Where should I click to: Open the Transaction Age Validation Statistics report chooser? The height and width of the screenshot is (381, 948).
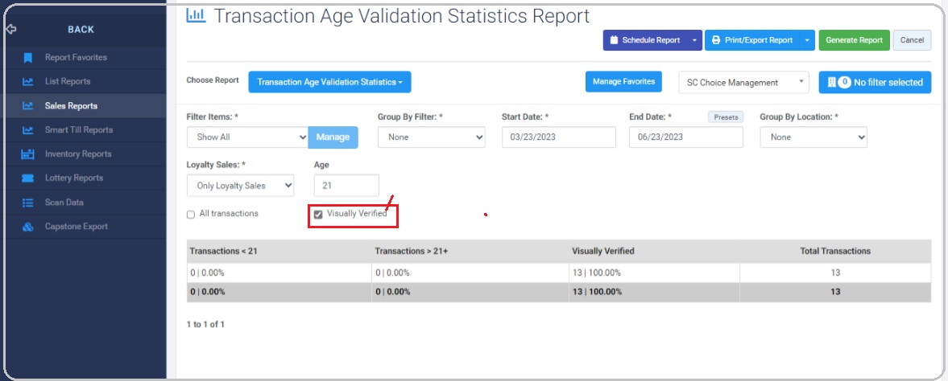pos(329,82)
